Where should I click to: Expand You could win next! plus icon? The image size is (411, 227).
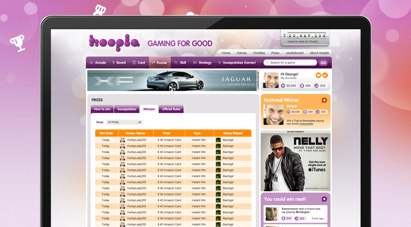(x=324, y=199)
